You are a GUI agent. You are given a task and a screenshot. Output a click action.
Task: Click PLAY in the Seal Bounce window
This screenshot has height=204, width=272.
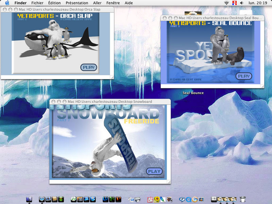pos(244,76)
